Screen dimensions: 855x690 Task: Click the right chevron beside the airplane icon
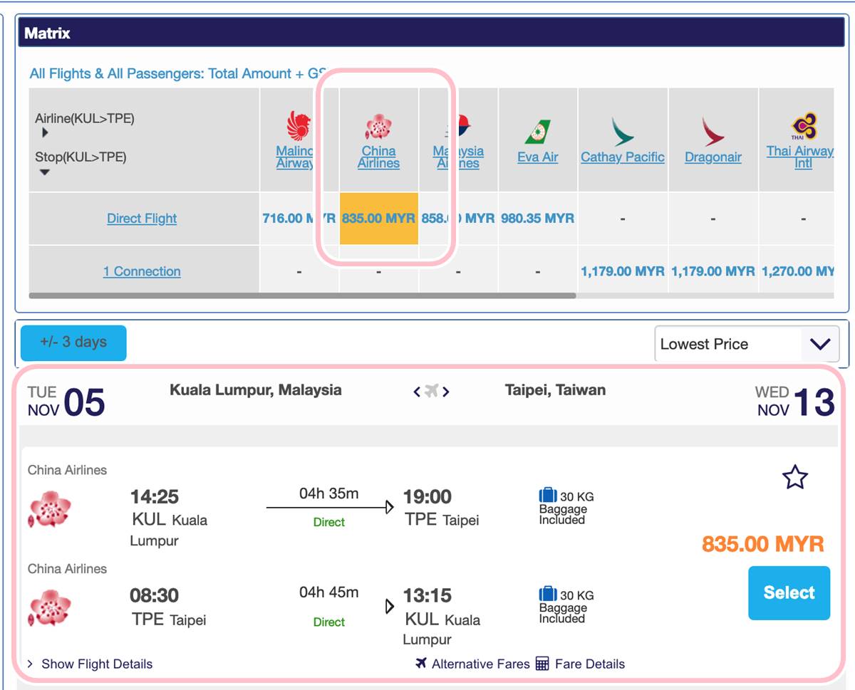pyautogui.click(x=446, y=392)
